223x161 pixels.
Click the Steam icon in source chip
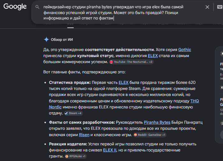point(66,113)
